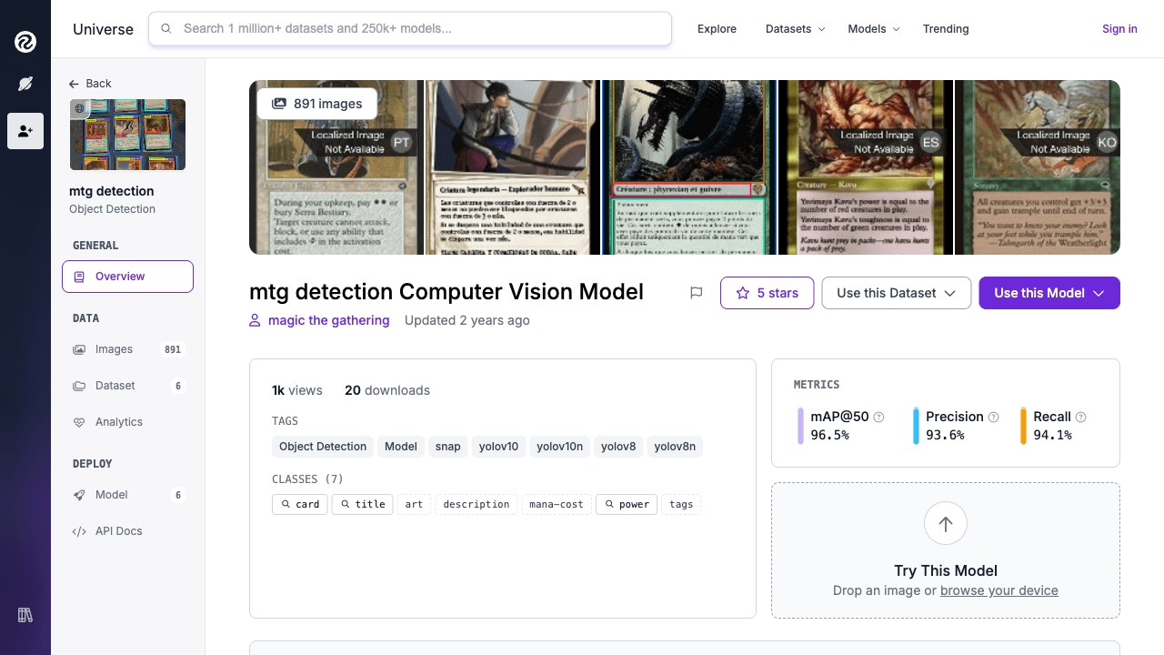The width and height of the screenshot is (1164, 655).
Task: Click the Recall help question icon
Action: pyautogui.click(x=1080, y=417)
